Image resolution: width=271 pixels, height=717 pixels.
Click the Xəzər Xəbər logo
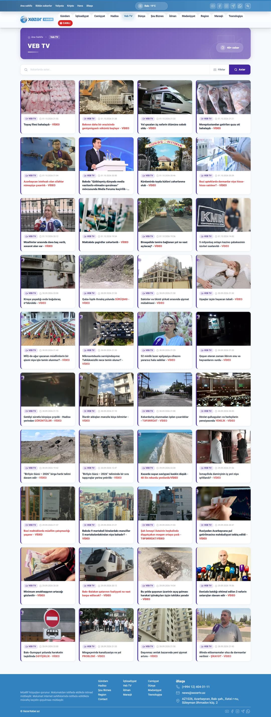[x=37, y=19]
